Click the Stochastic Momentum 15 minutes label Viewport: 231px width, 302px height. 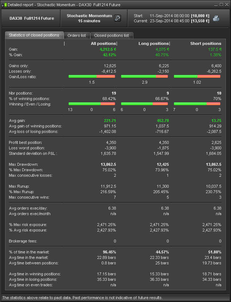(89, 18)
